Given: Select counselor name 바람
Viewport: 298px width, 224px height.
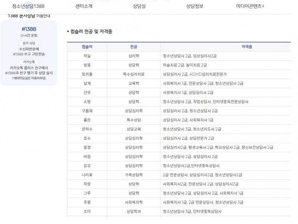Looking at the screenshot, I should [87, 157].
